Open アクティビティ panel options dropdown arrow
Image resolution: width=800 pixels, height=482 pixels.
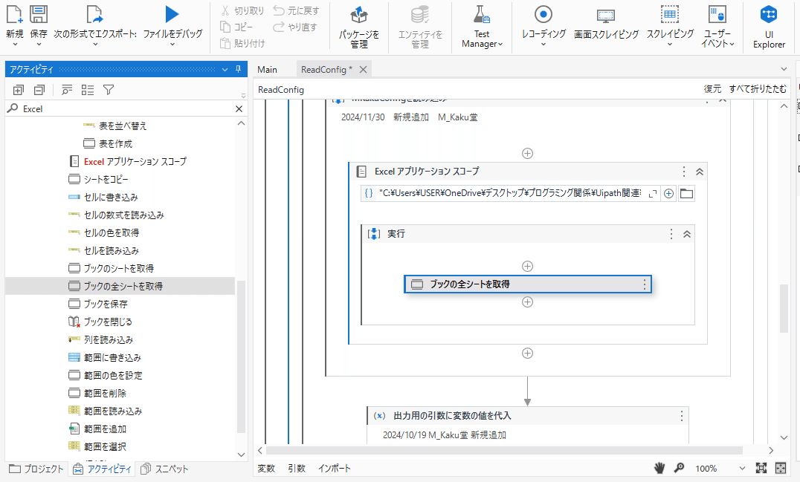tap(225, 69)
